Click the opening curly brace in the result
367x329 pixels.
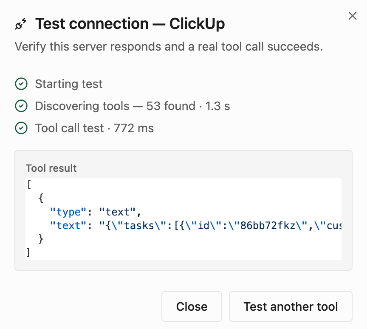41,198
